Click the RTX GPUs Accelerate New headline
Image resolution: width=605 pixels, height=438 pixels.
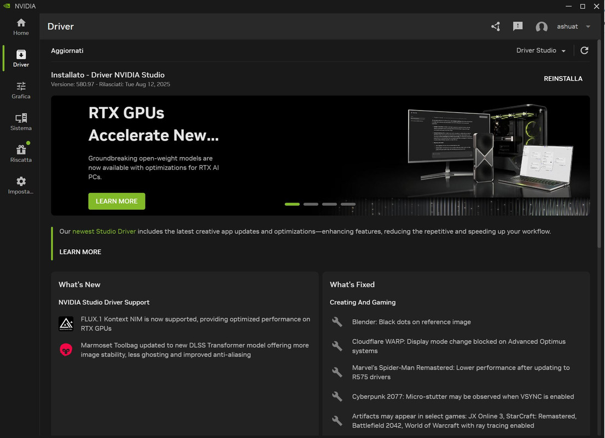pyautogui.click(x=153, y=124)
